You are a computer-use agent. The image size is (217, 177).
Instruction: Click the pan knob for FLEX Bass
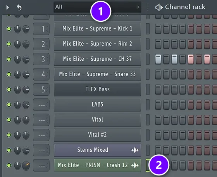tap(17, 89)
